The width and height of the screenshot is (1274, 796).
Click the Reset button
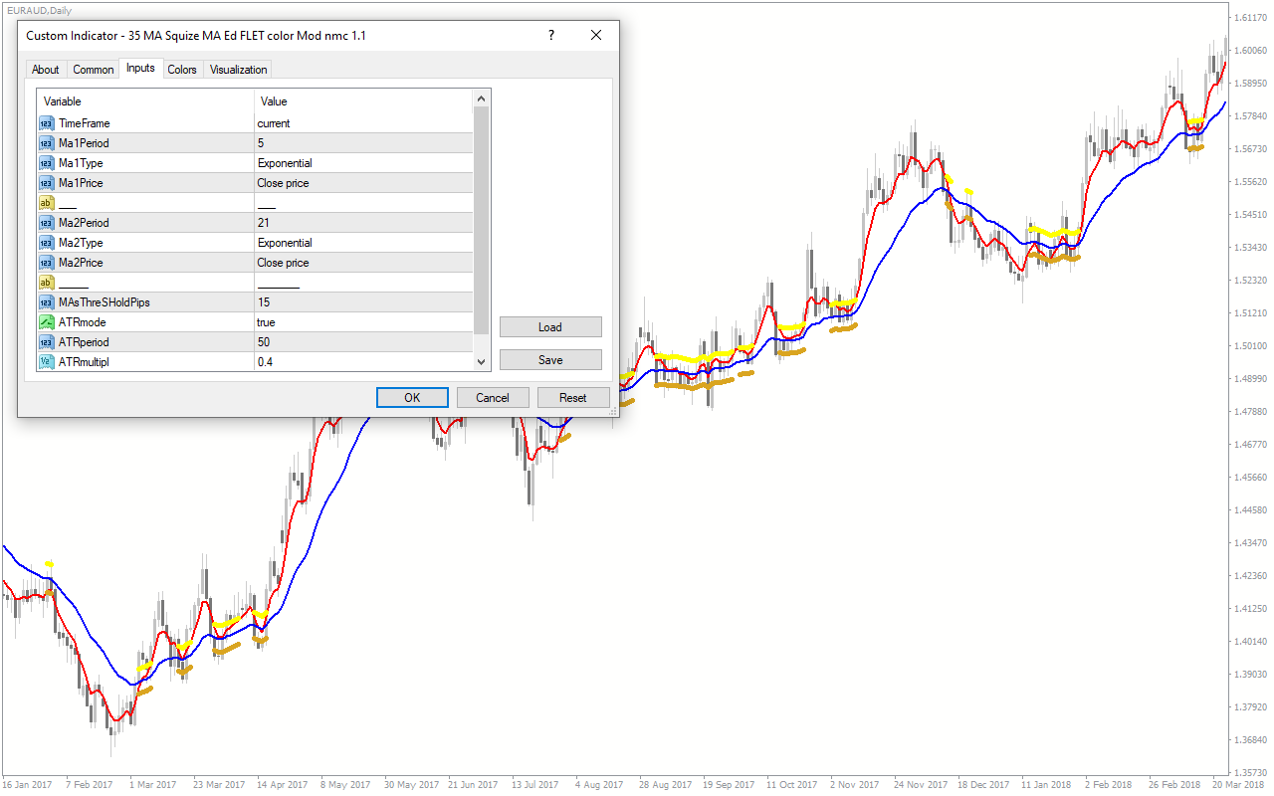pyautogui.click(x=573, y=397)
